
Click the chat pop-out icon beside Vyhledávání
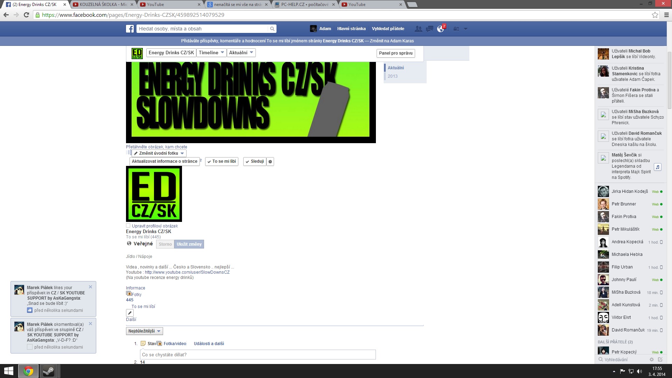point(660,359)
